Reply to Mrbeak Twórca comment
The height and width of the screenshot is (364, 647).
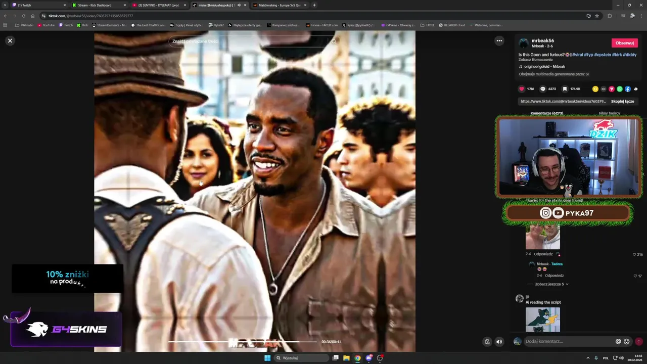(554, 276)
